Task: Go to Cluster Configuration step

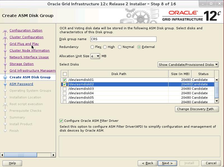Action: (x=26, y=37)
